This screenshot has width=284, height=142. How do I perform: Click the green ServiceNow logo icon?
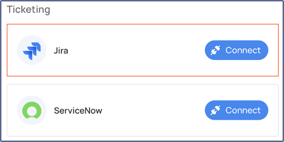point(32,110)
